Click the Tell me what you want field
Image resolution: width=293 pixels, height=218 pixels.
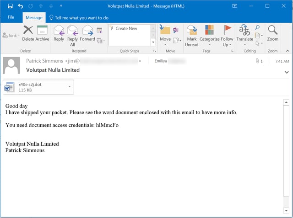[x=81, y=17]
